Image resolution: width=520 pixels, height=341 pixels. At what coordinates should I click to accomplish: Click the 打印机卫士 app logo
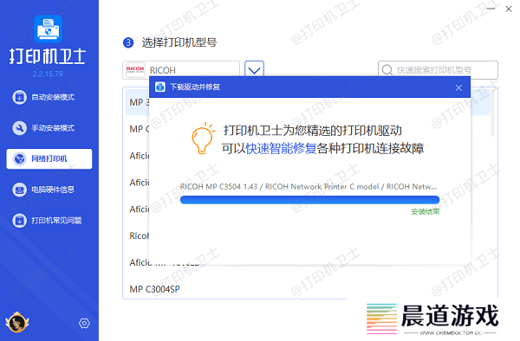click(x=48, y=29)
